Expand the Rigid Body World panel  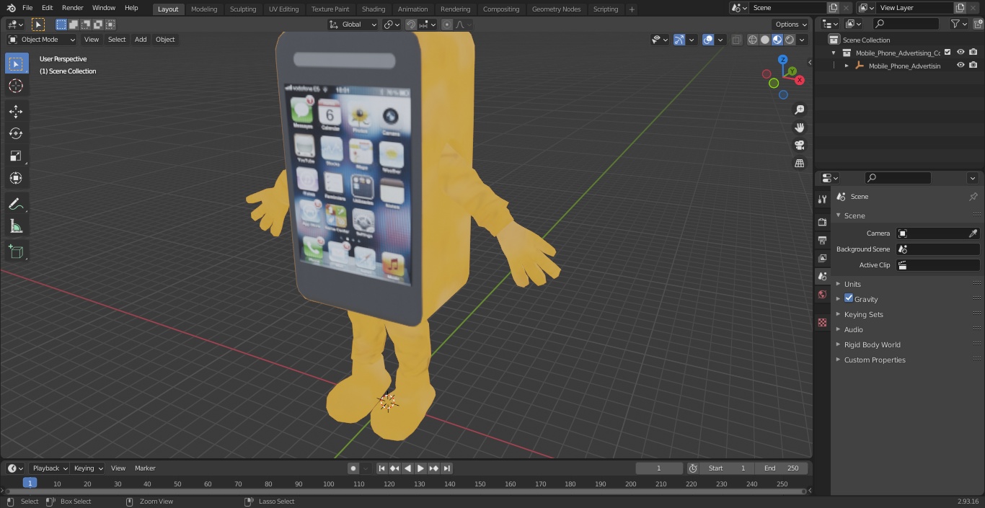click(x=872, y=344)
